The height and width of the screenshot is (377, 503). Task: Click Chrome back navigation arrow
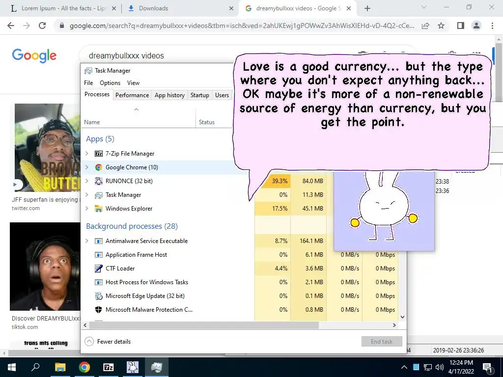coord(11,26)
